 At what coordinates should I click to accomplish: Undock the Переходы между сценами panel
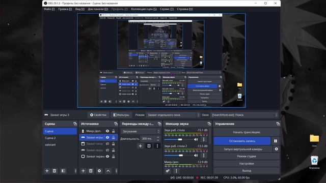tap(159, 124)
